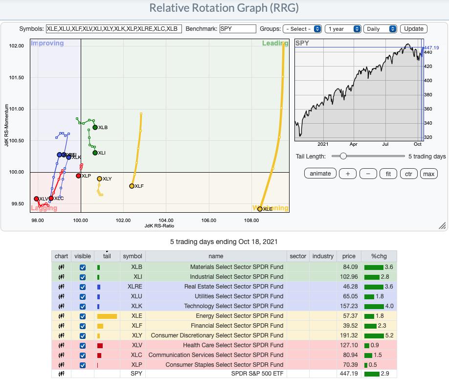Screen dimensions: 449x379
Task: Uncheck visibility for XLRE
Action: 83,287
